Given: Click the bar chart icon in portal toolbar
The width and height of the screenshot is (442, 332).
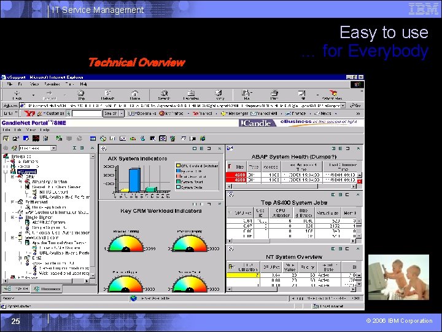Looking at the screenshot, I should tap(112, 138).
